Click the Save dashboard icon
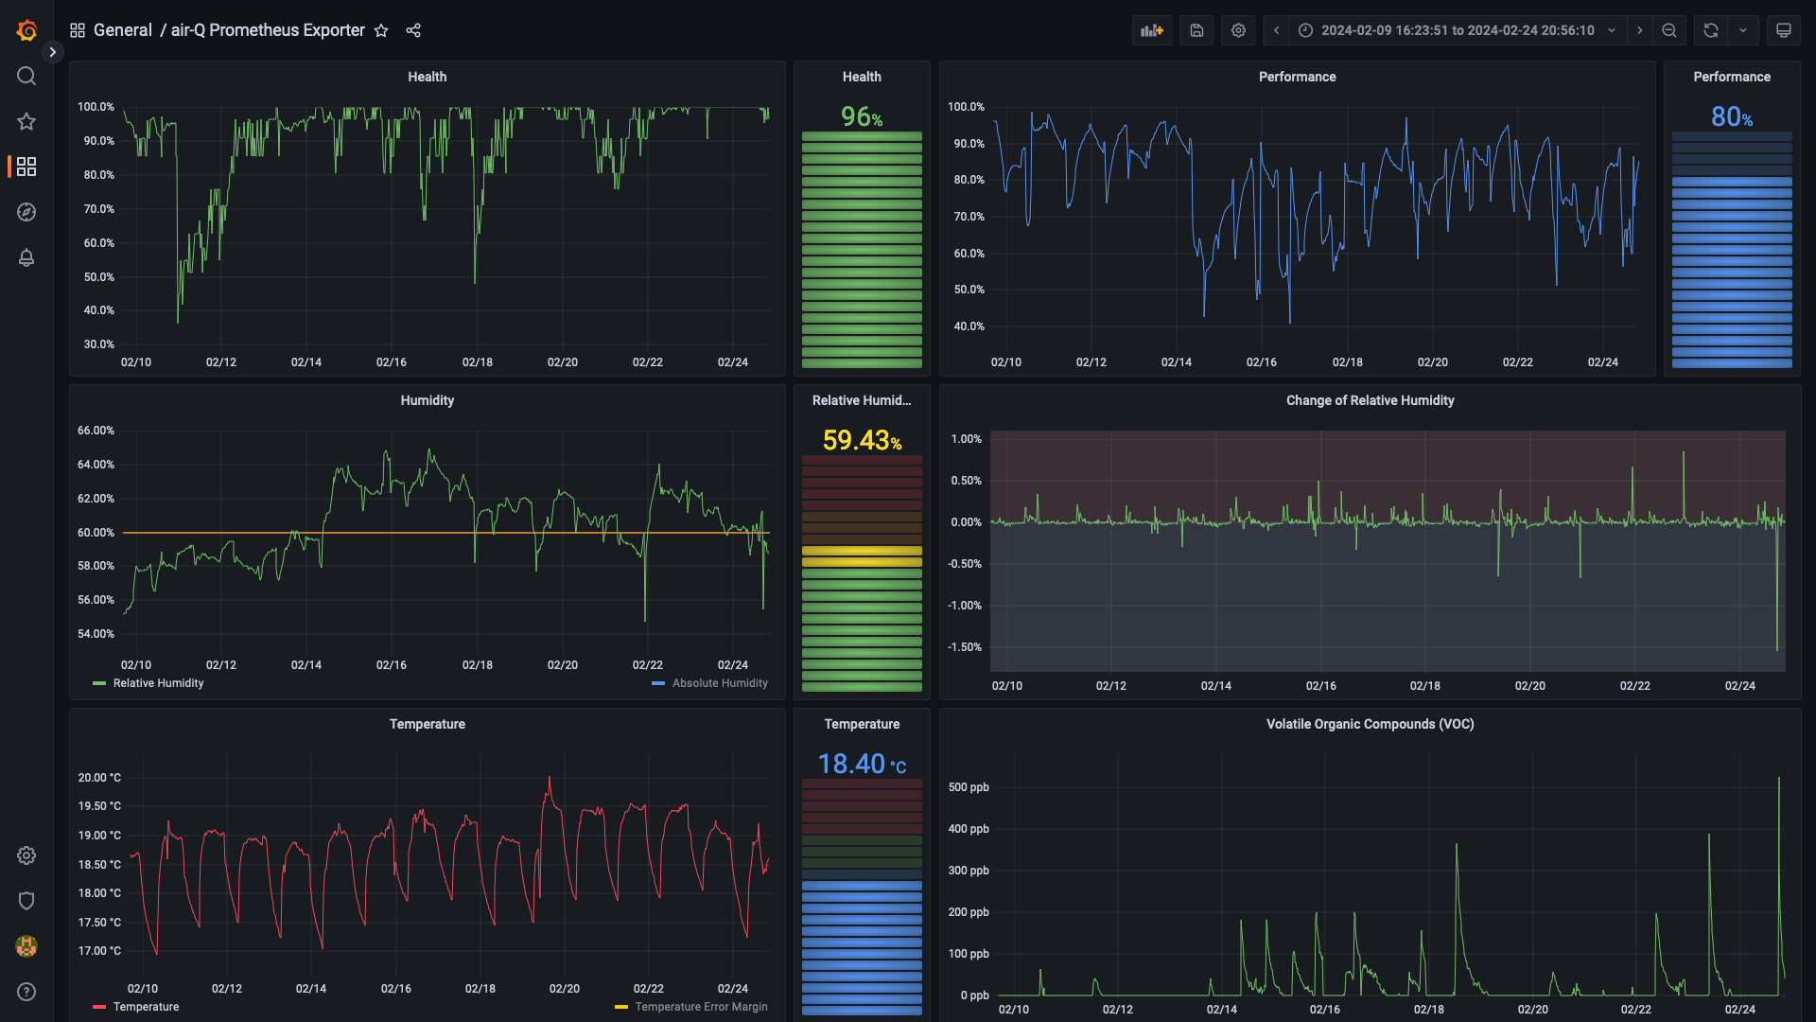Screen dimensions: 1816x1022 coord(1196,30)
